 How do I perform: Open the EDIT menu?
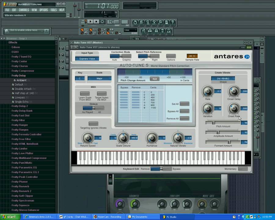click(x=14, y=10)
